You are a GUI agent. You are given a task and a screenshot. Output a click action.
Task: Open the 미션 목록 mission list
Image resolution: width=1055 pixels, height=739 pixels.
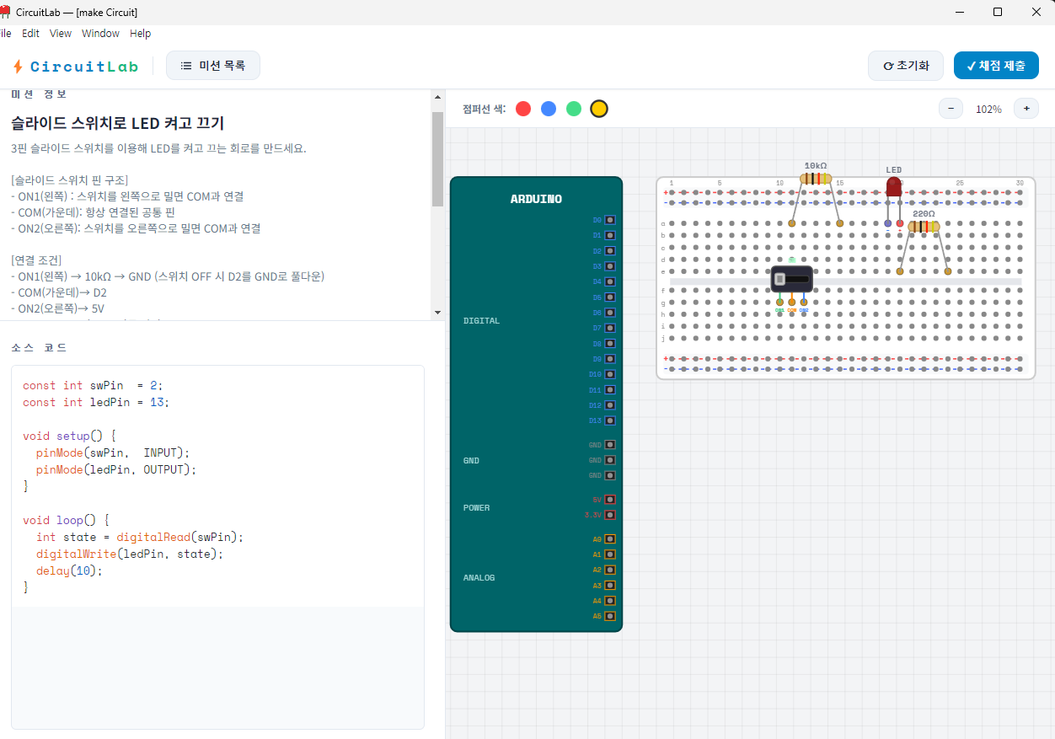click(213, 66)
